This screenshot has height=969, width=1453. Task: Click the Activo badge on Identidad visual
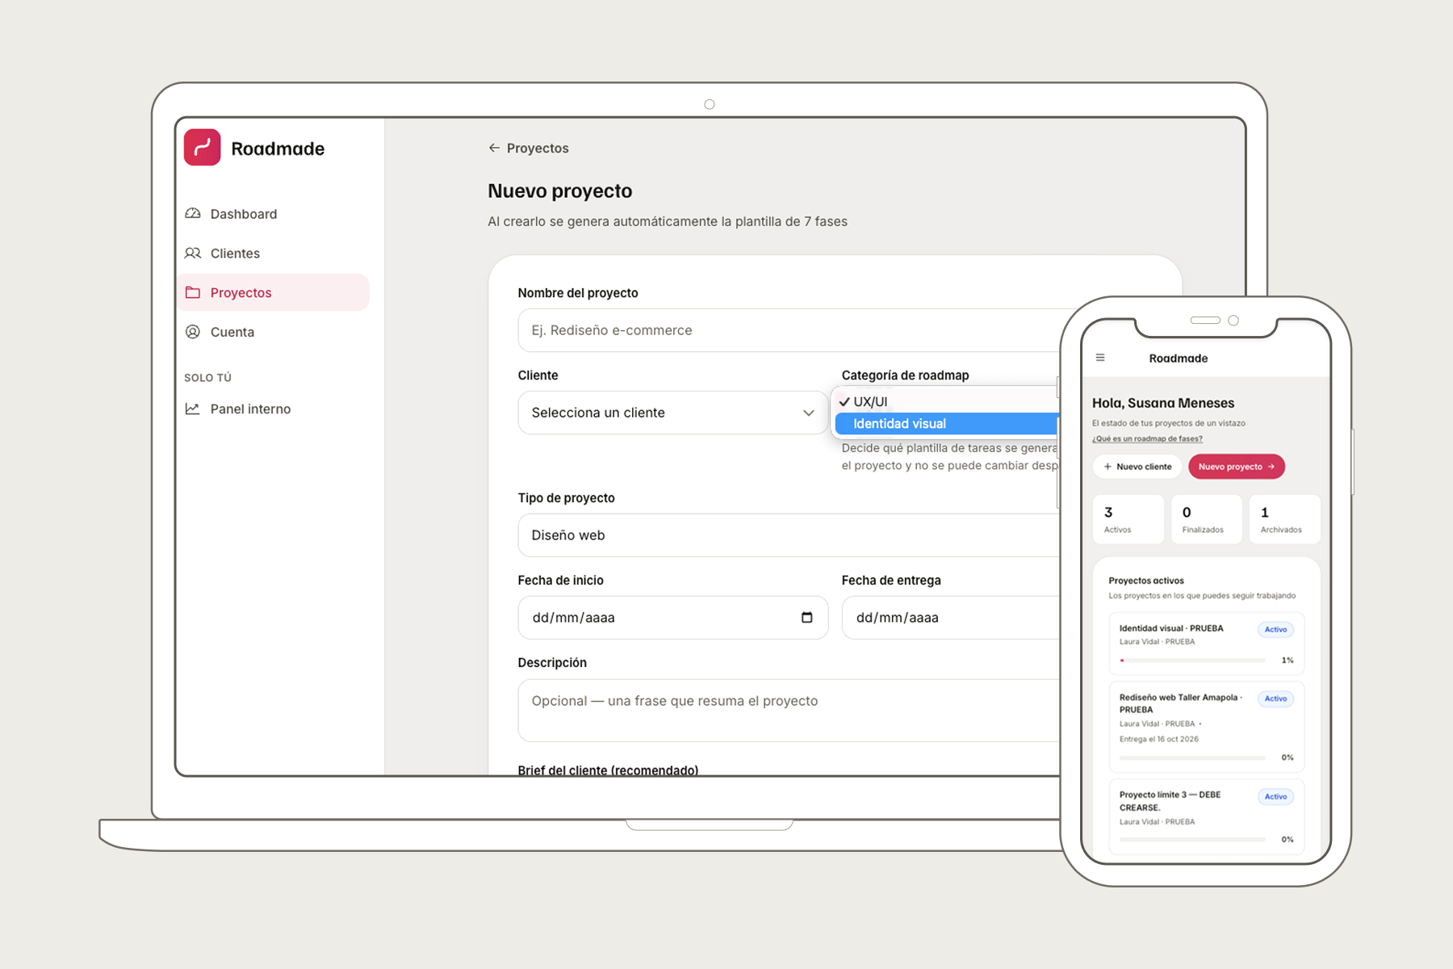pyautogui.click(x=1276, y=630)
